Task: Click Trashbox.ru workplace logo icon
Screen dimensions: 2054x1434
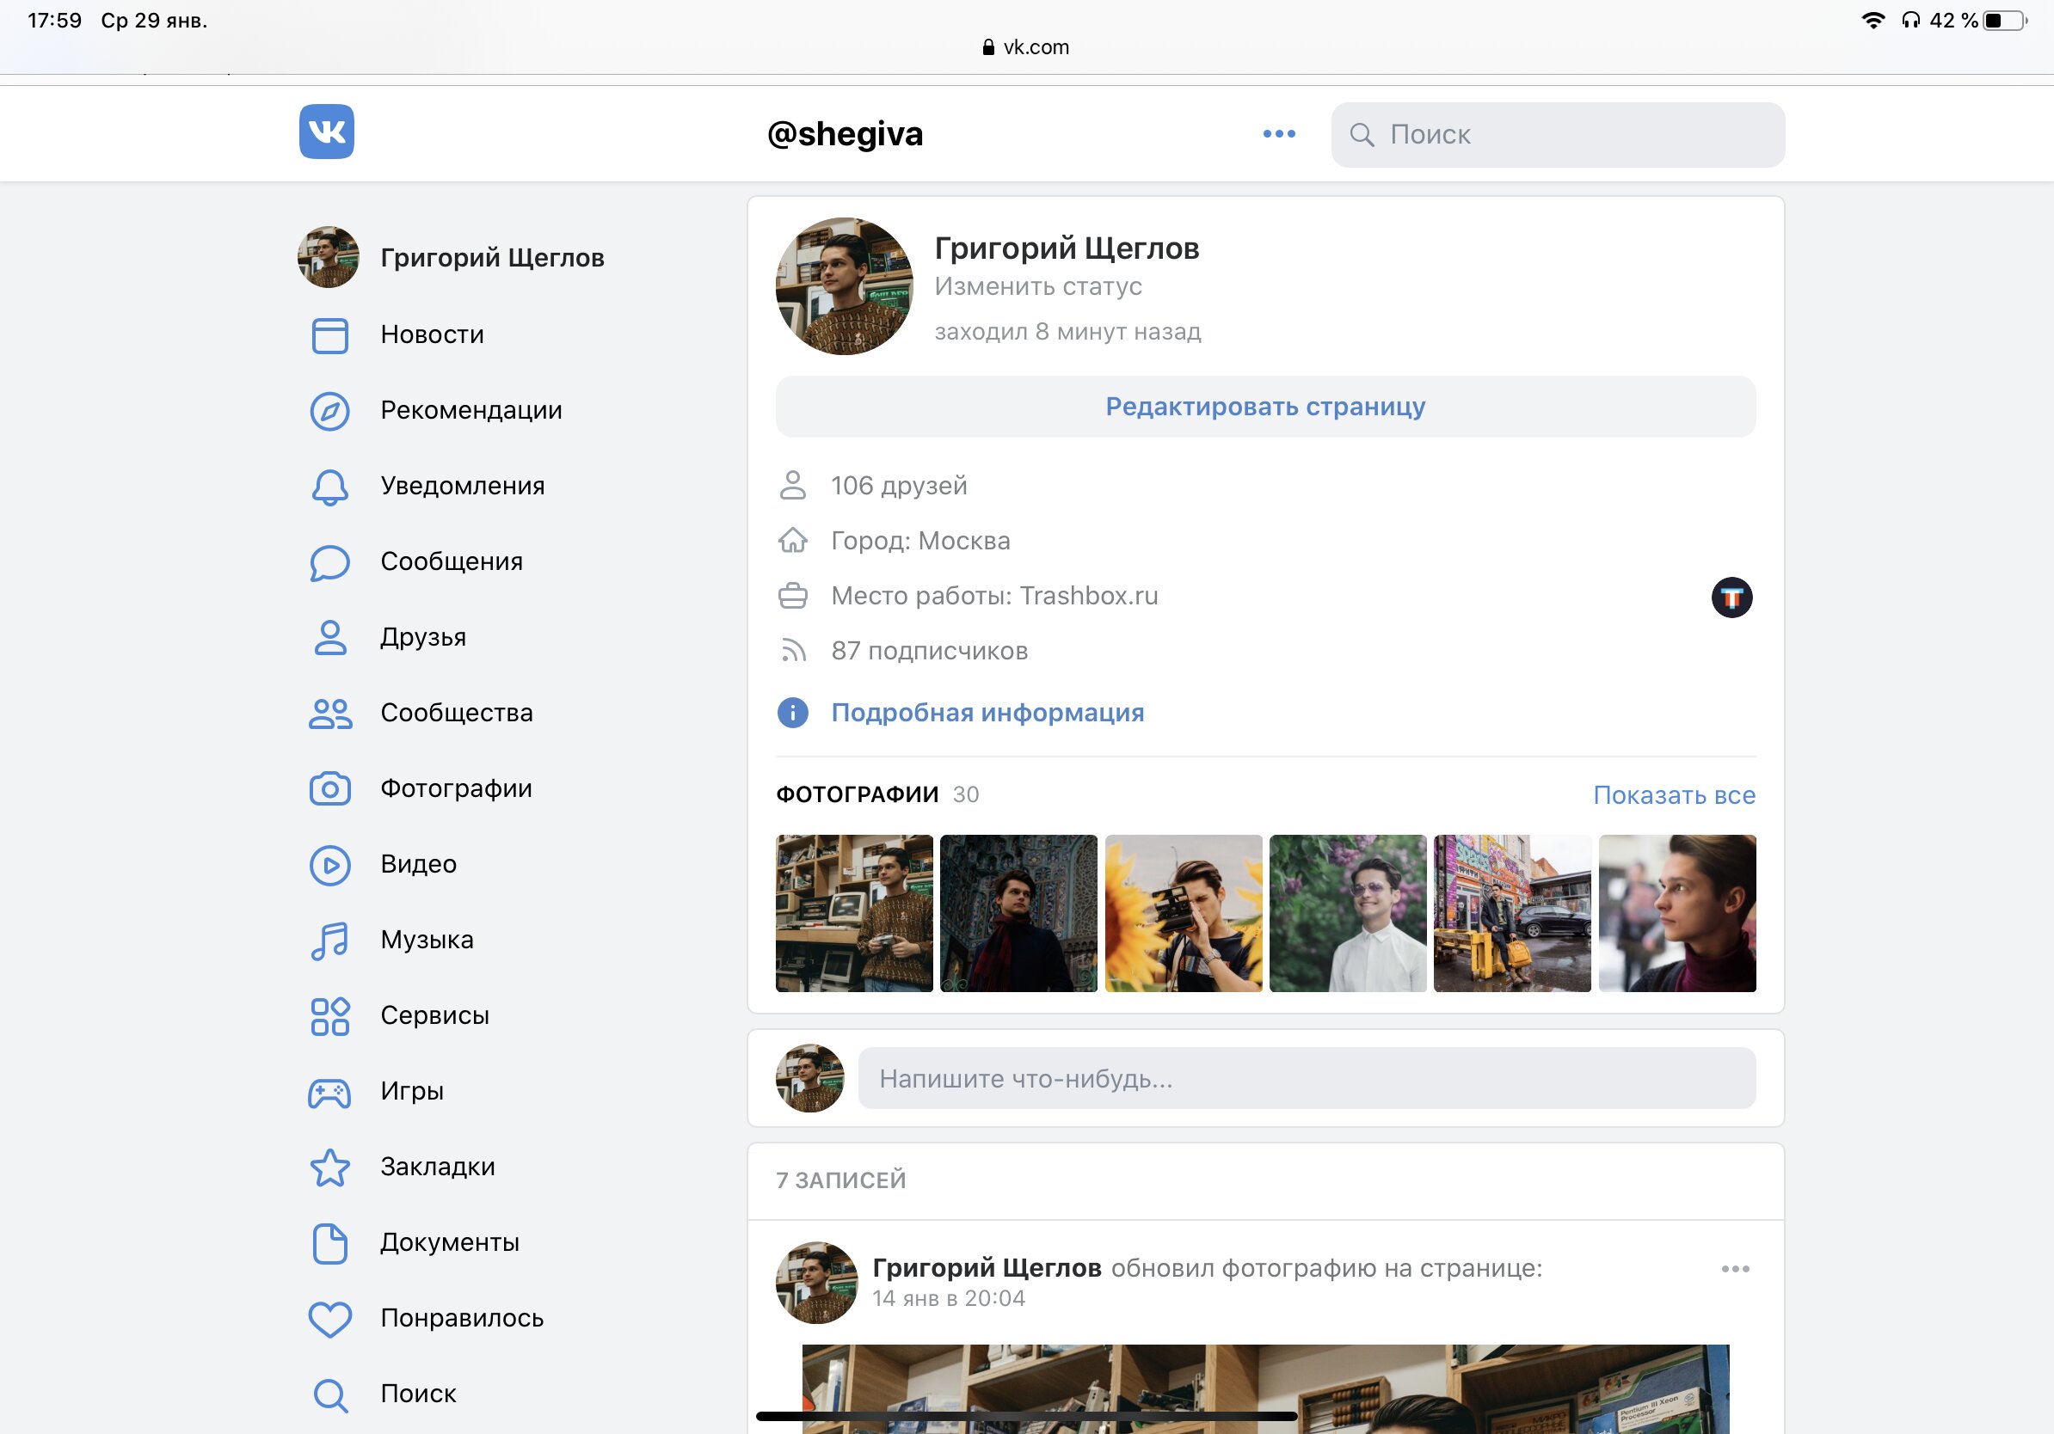Action: click(x=1731, y=597)
